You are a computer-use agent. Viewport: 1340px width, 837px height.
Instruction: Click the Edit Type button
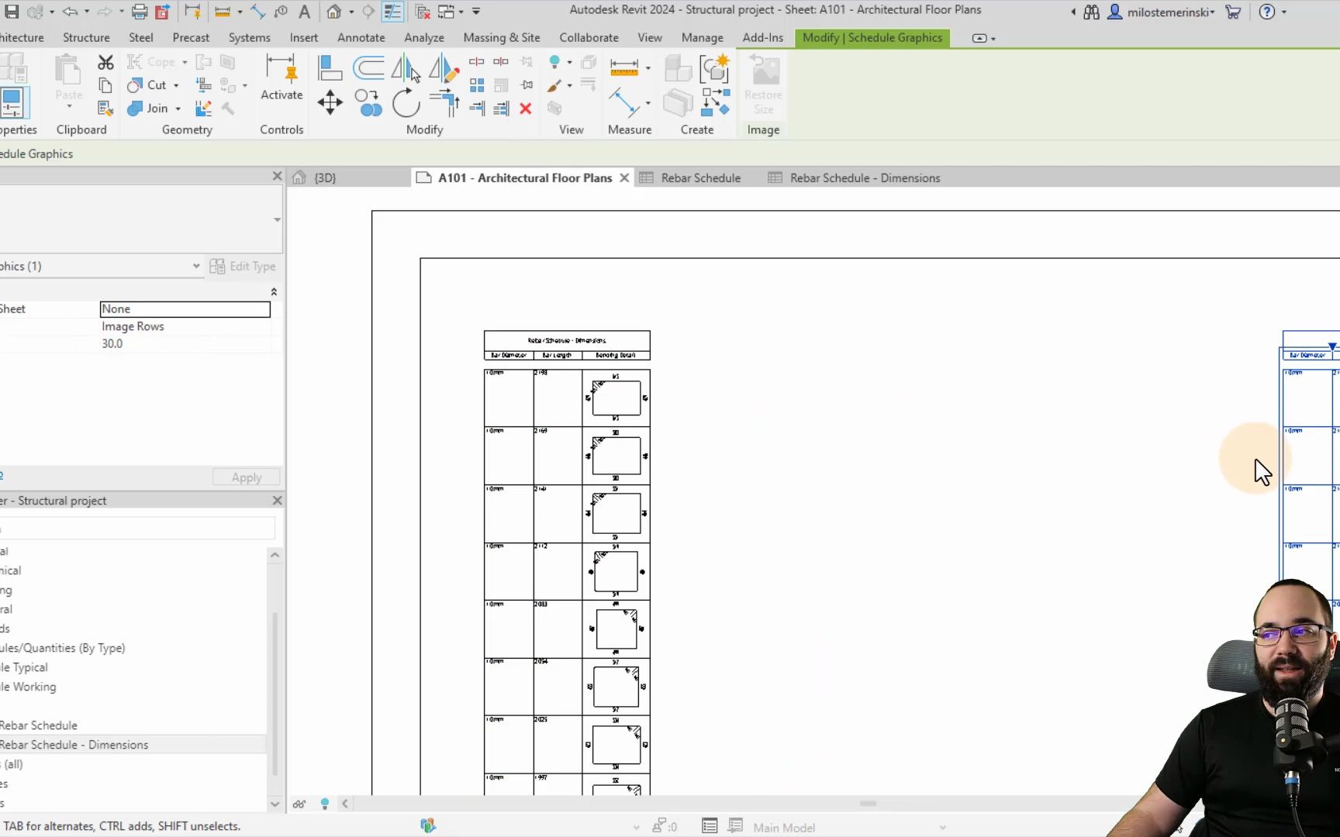(x=243, y=266)
